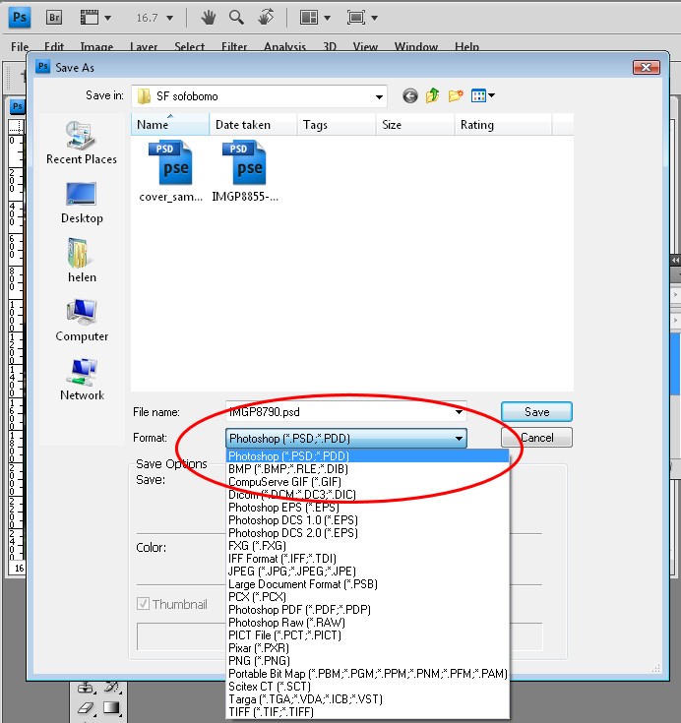
Task: Select the IMGP8855 PSD file
Action: tap(245, 171)
